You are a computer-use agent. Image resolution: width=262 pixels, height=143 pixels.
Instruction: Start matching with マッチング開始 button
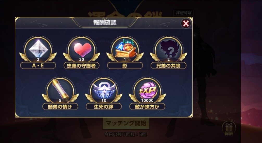[x=126, y=123]
